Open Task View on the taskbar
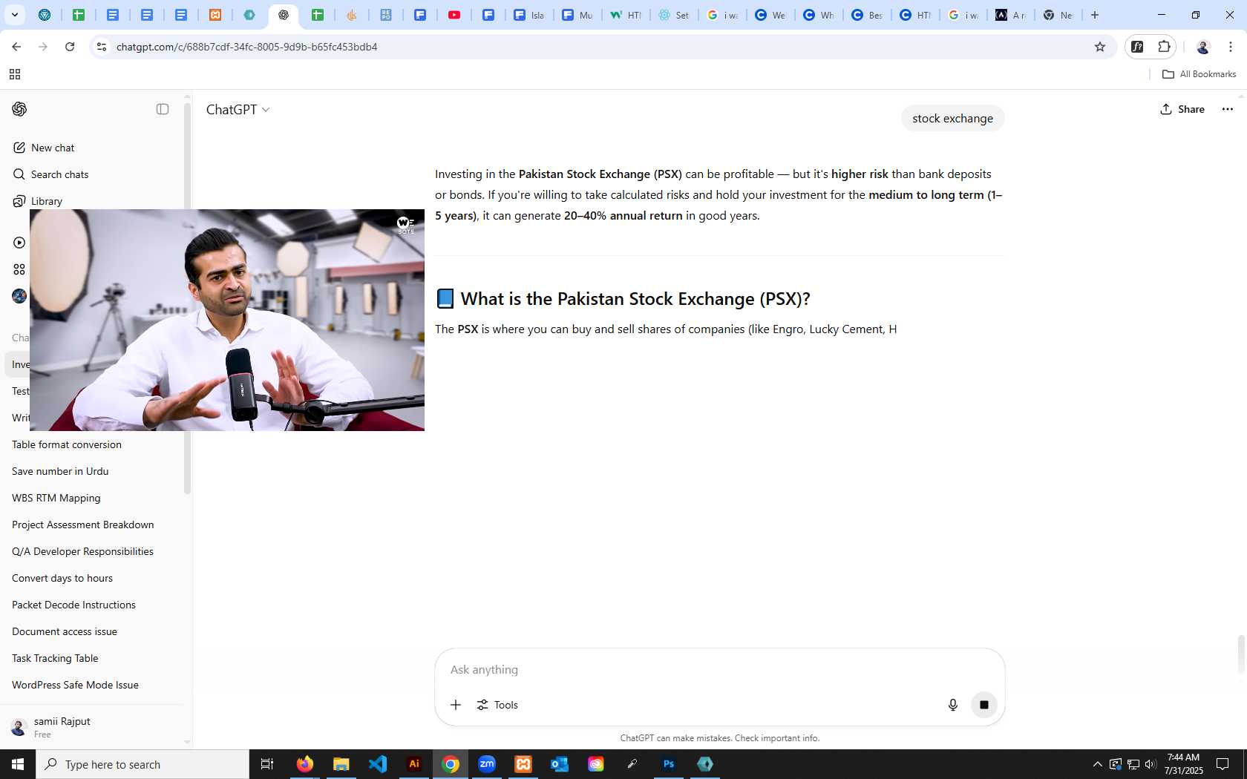The height and width of the screenshot is (779, 1247). click(x=267, y=764)
